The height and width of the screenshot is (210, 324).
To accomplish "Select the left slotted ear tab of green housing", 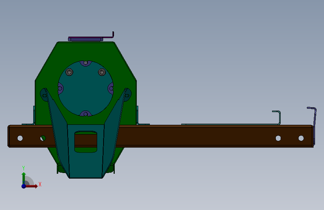I will click(43, 95).
